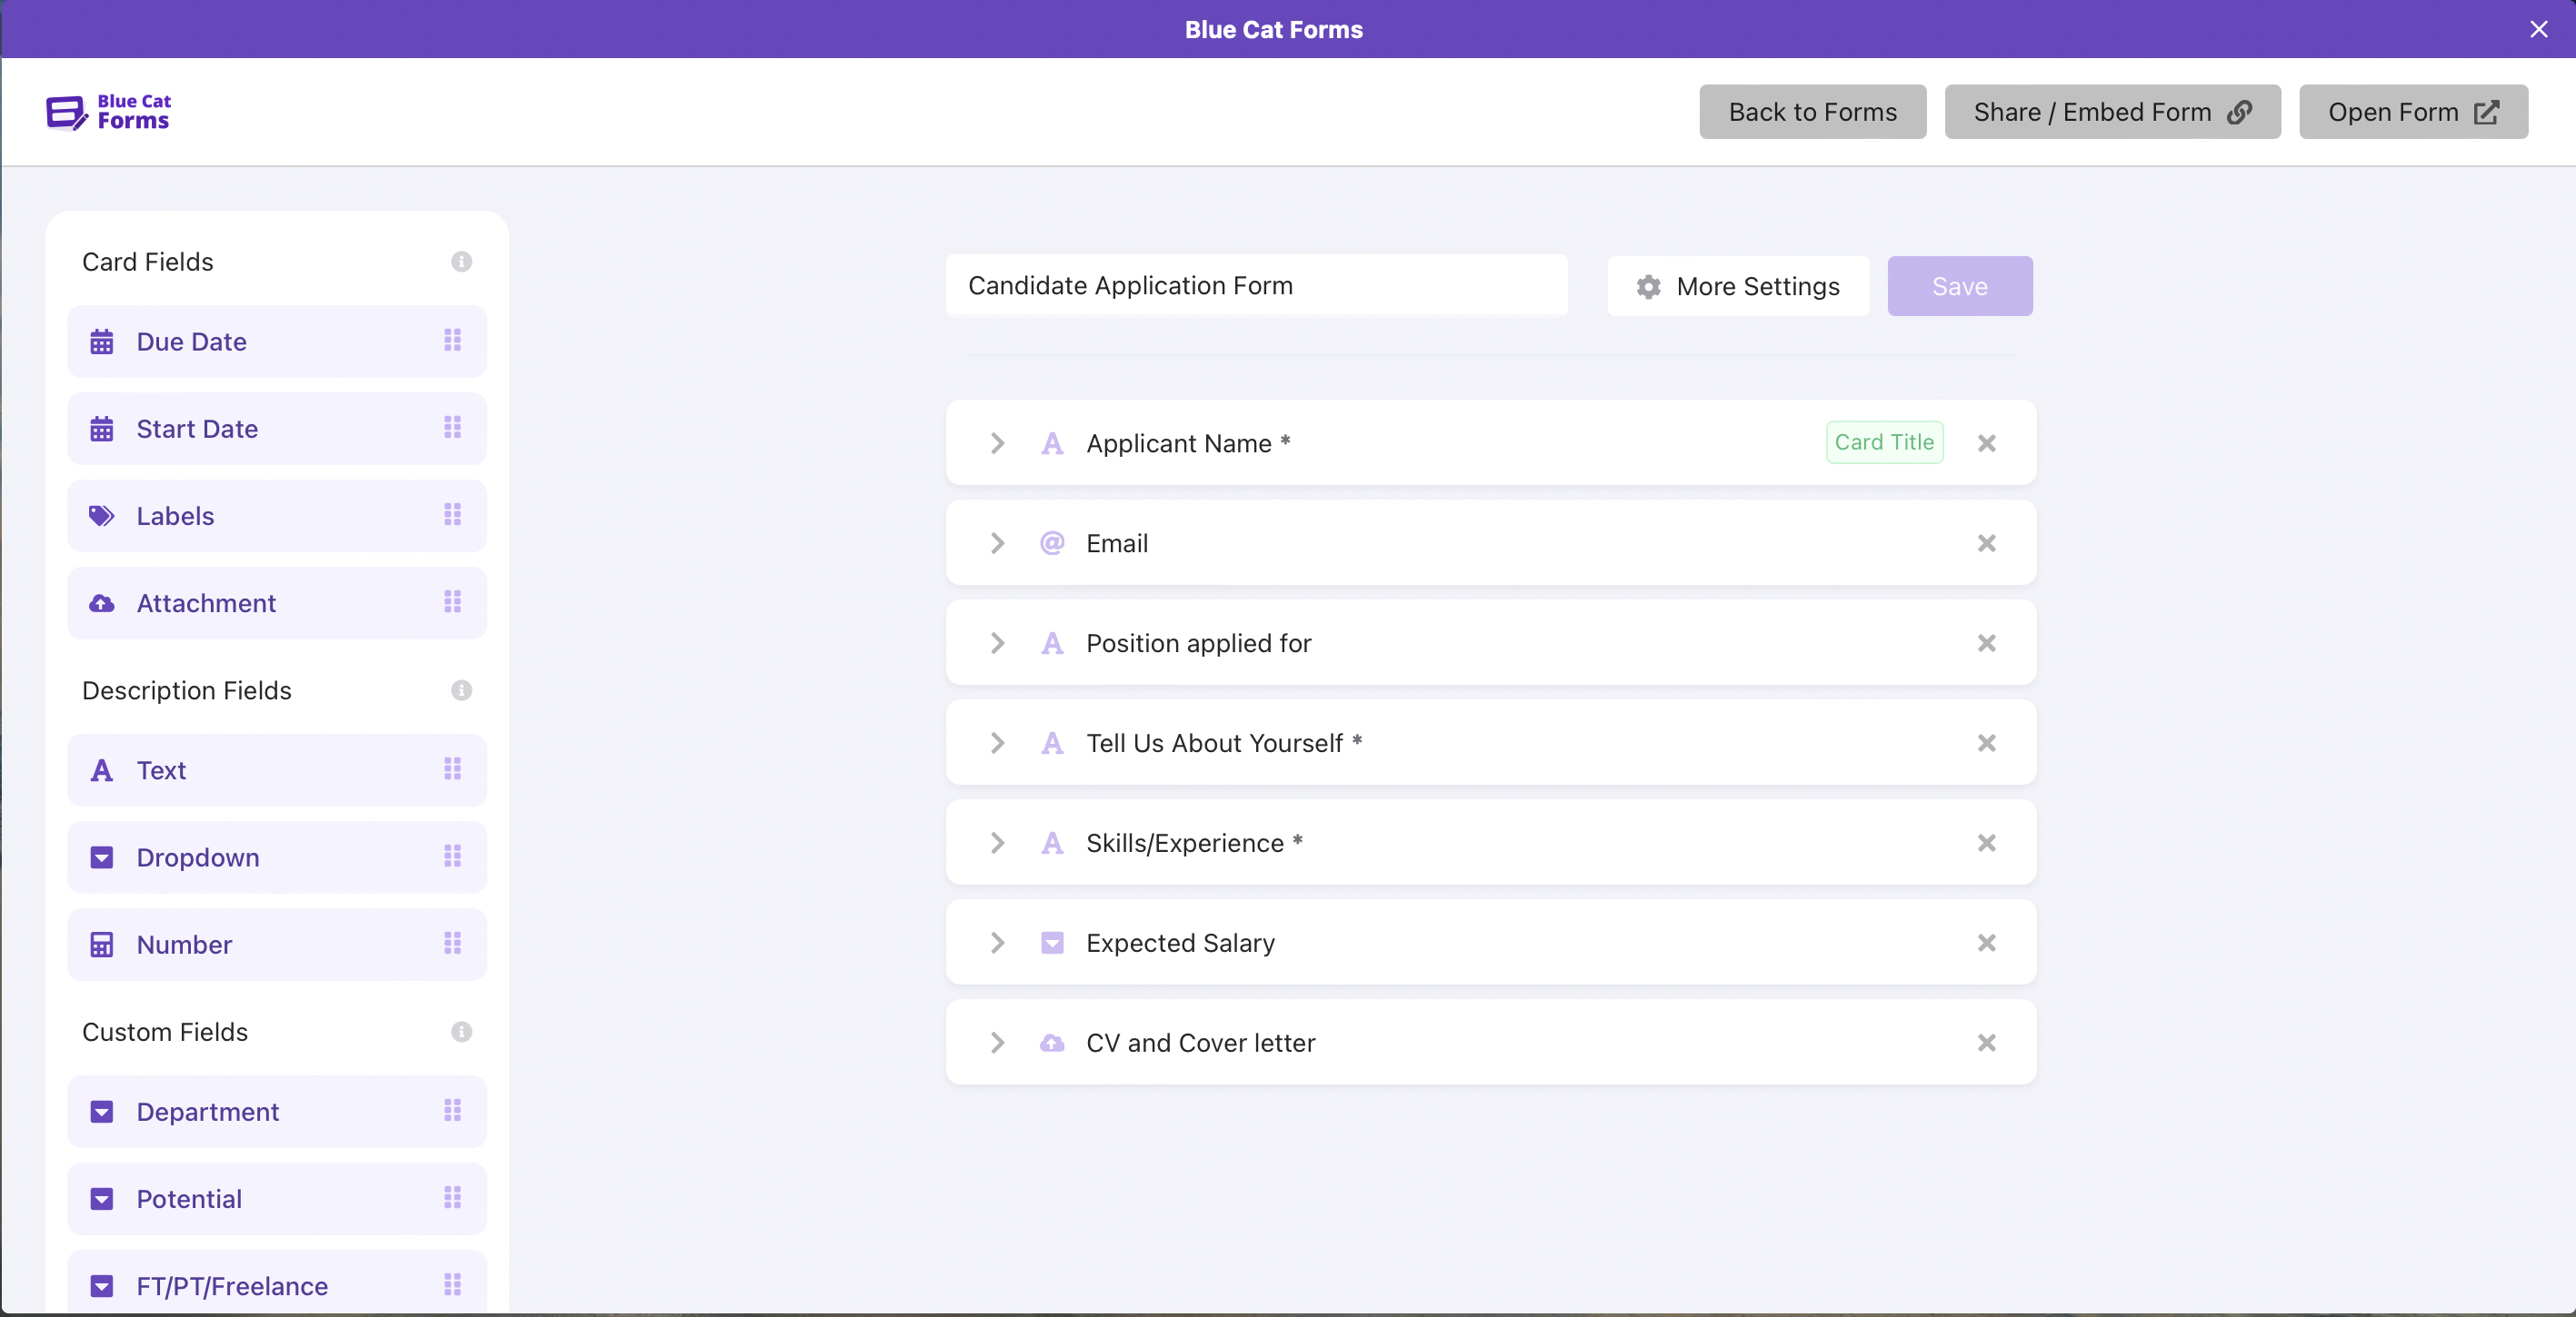2576x1317 pixels.
Task: Click the drag handle on Due Date
Action: tap(453, 341)
